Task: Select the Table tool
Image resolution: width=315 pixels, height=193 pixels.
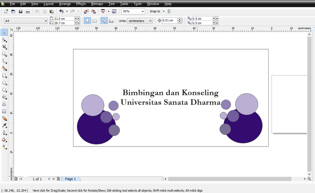Action: coord(4,111)
